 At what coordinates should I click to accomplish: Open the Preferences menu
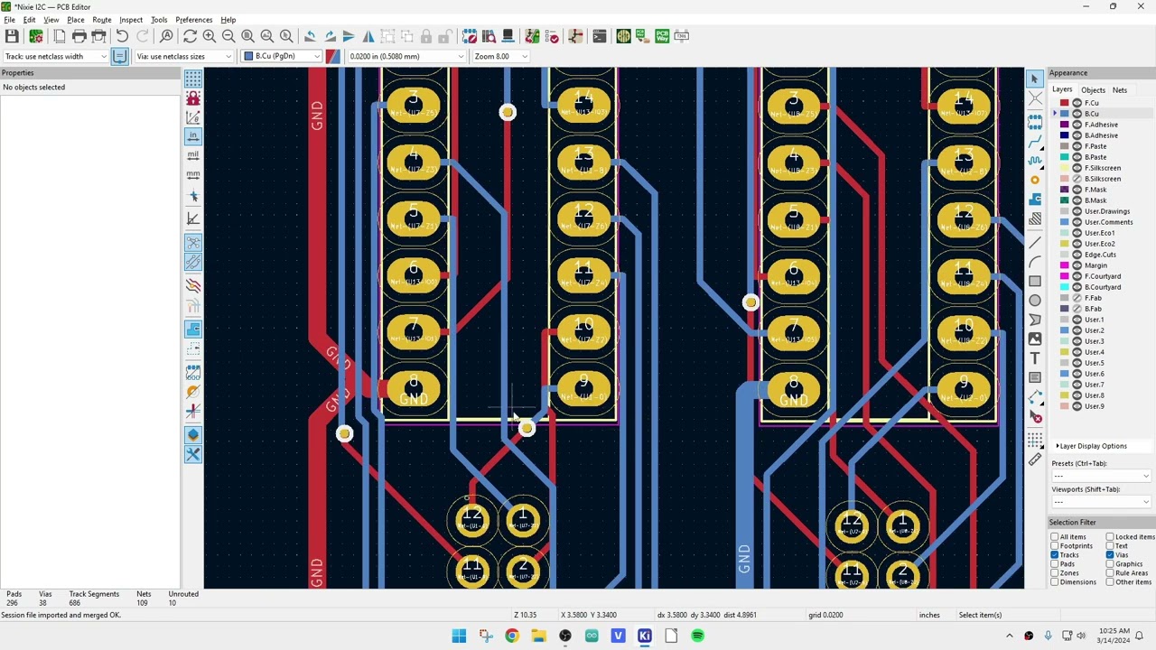[x=193, y=20]
